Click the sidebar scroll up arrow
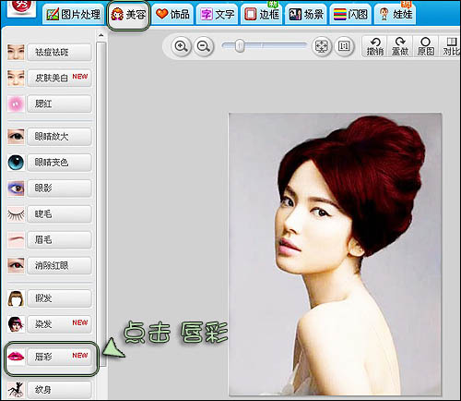Screen dimensions: 461x401 [101, 35]
